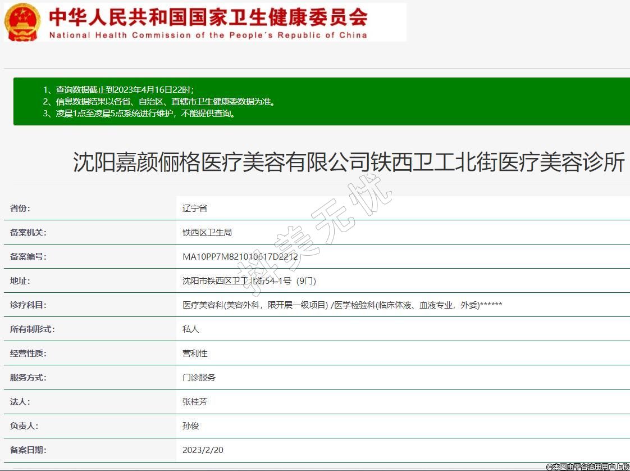Click the national emblem logo
This screenshot has height=471, width=630.
[x=22, y=22]
